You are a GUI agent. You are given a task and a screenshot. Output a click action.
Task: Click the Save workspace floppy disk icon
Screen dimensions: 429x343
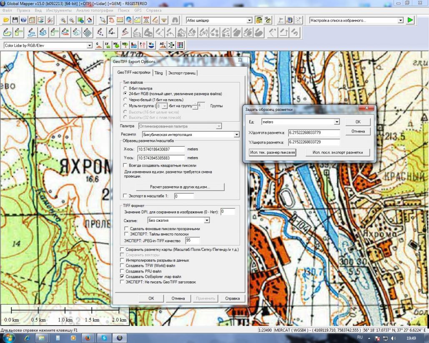pyautogui.click(x=15, y=20)
